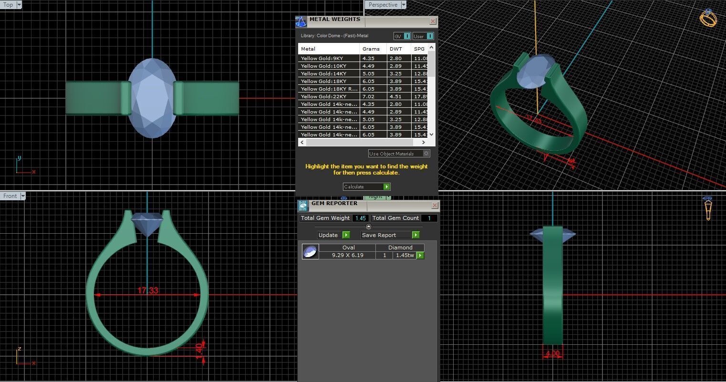Viewport: 726px width, 382px height.
Task: Click the Calculate button
Action: pyautogui.click(x=366, y=186)
